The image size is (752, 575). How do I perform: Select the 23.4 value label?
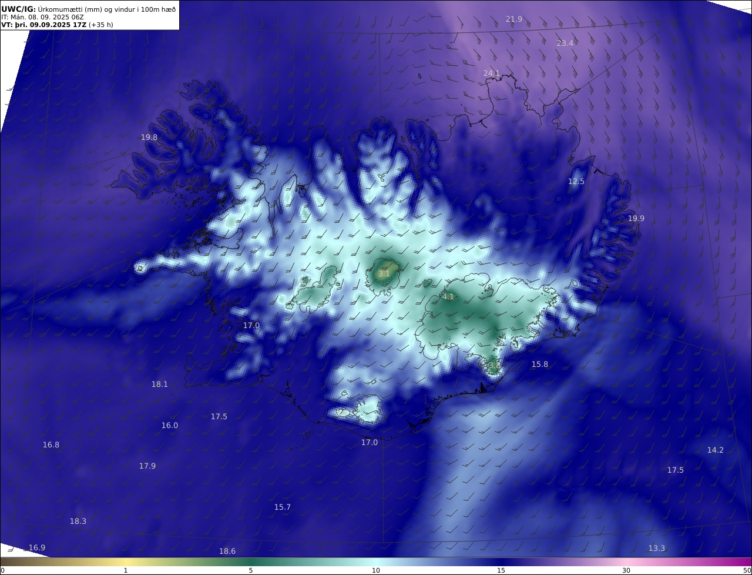pyautogui.click(x=565, y=43)
